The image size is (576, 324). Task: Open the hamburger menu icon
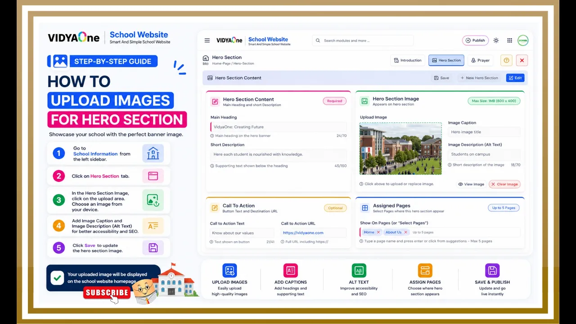(207, 40)
